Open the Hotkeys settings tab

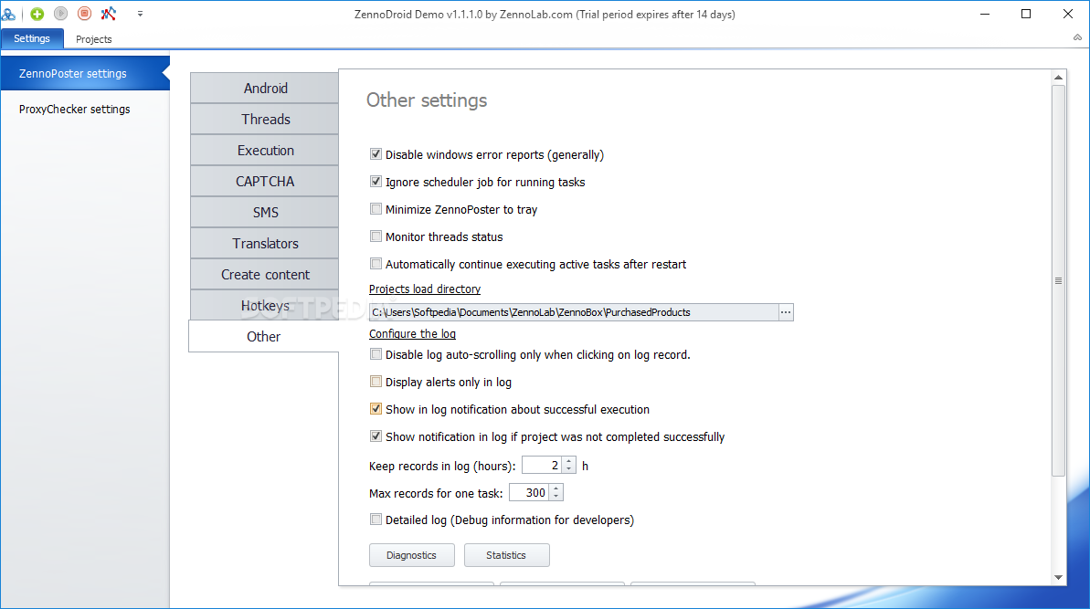pos(265,306)
